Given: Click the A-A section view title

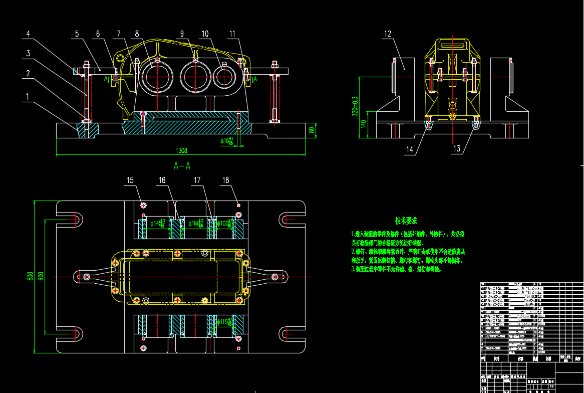Looking at the screenshot, I should click(x=182, y=166).
